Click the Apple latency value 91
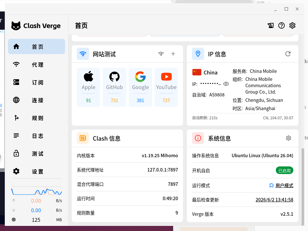Screen dimensions: 308x231 (x=88, y=101)
